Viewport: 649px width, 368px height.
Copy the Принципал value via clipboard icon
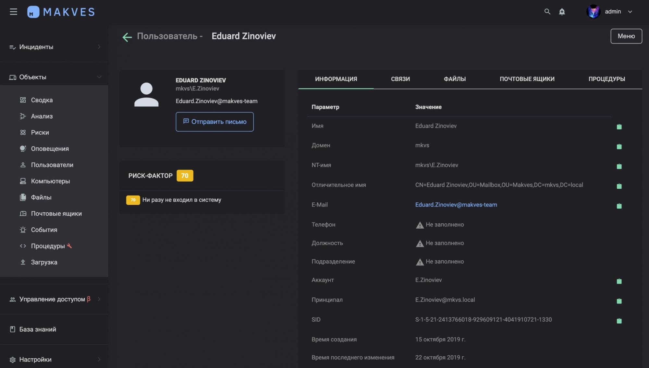pos(619,301)
